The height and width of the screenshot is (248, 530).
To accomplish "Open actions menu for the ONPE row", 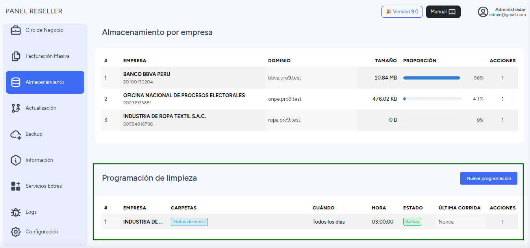I will coord(502,99).
